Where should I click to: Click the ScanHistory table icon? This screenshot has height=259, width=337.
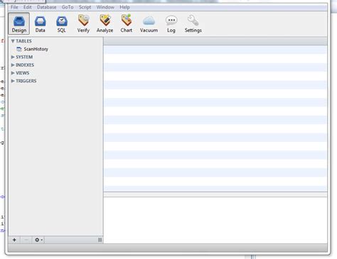[x=19, y=49]
